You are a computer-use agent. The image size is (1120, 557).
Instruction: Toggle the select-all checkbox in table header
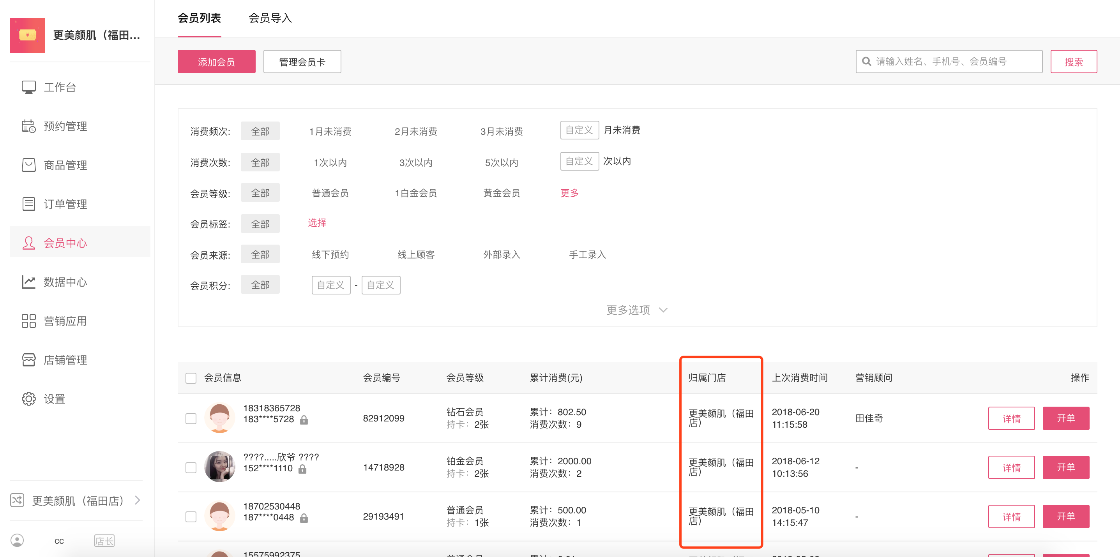[x=191, y=378]
